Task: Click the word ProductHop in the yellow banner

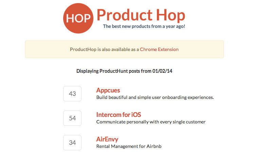Action: coord(83,49)
